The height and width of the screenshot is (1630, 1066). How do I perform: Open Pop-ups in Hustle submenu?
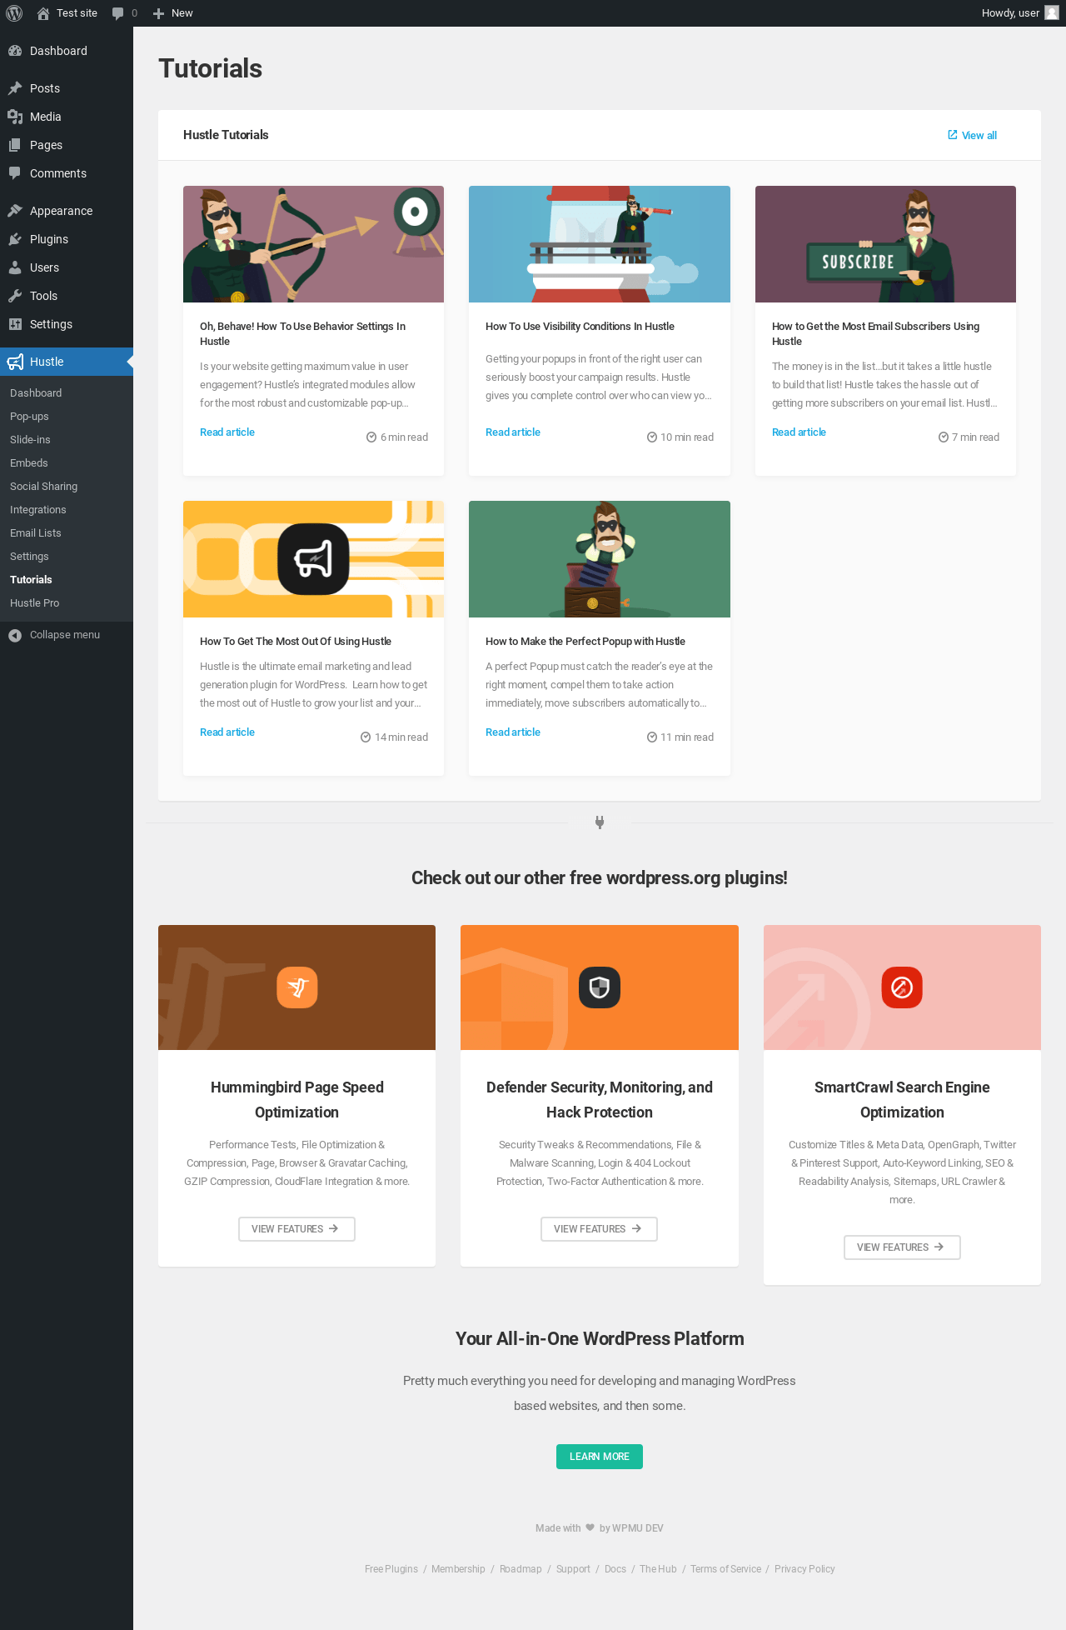[29, 417]
